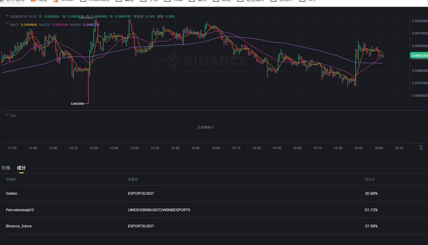The image size is (428, 245).
Task: Select the PancakeswapV3 exchange row
Action: [x=214, y=210]
